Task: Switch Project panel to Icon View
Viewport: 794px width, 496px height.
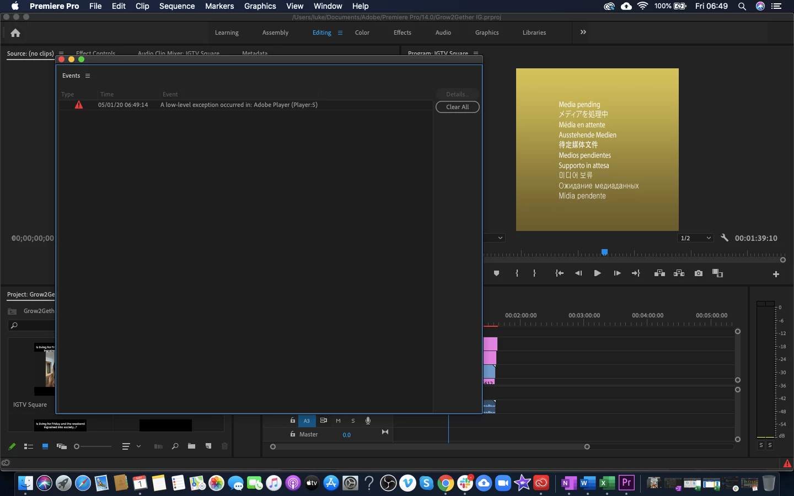Action: point(45,446)
